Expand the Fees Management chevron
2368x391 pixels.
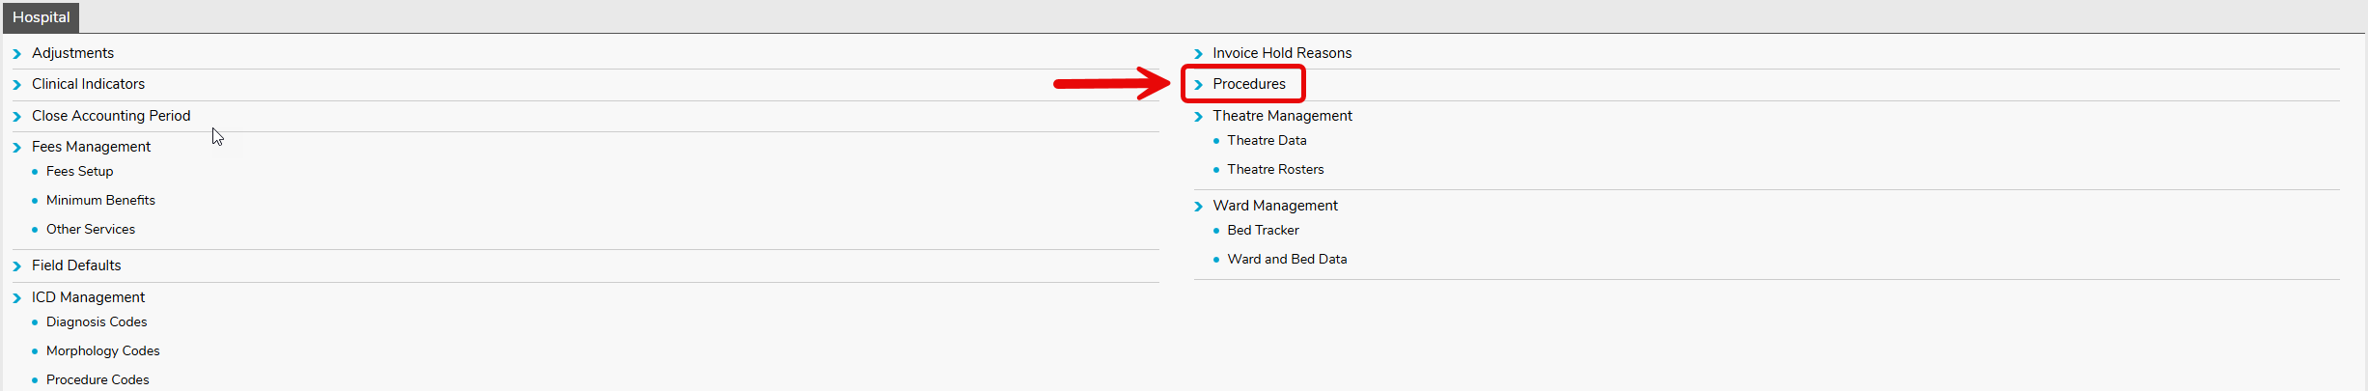[16, 148]
